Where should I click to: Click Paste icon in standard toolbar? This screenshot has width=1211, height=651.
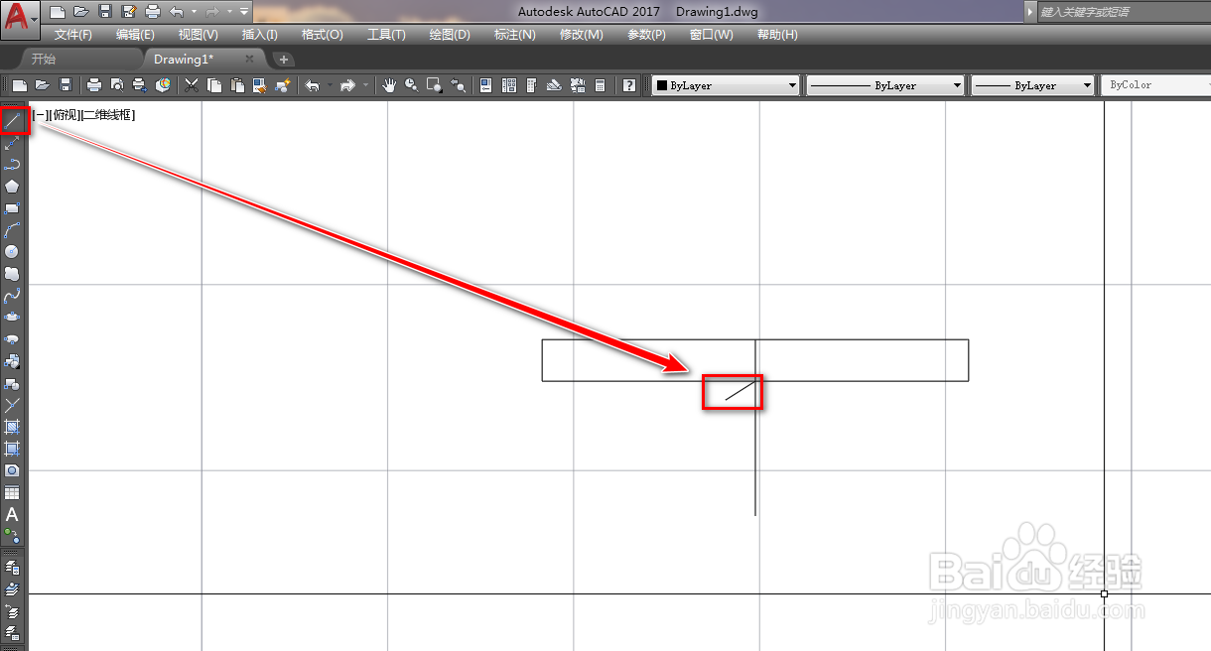point(237,85)
